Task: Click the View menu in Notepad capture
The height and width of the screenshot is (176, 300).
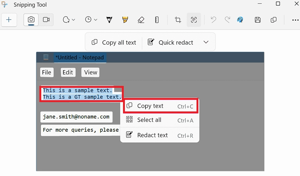Action: click(x=90, y=72)
